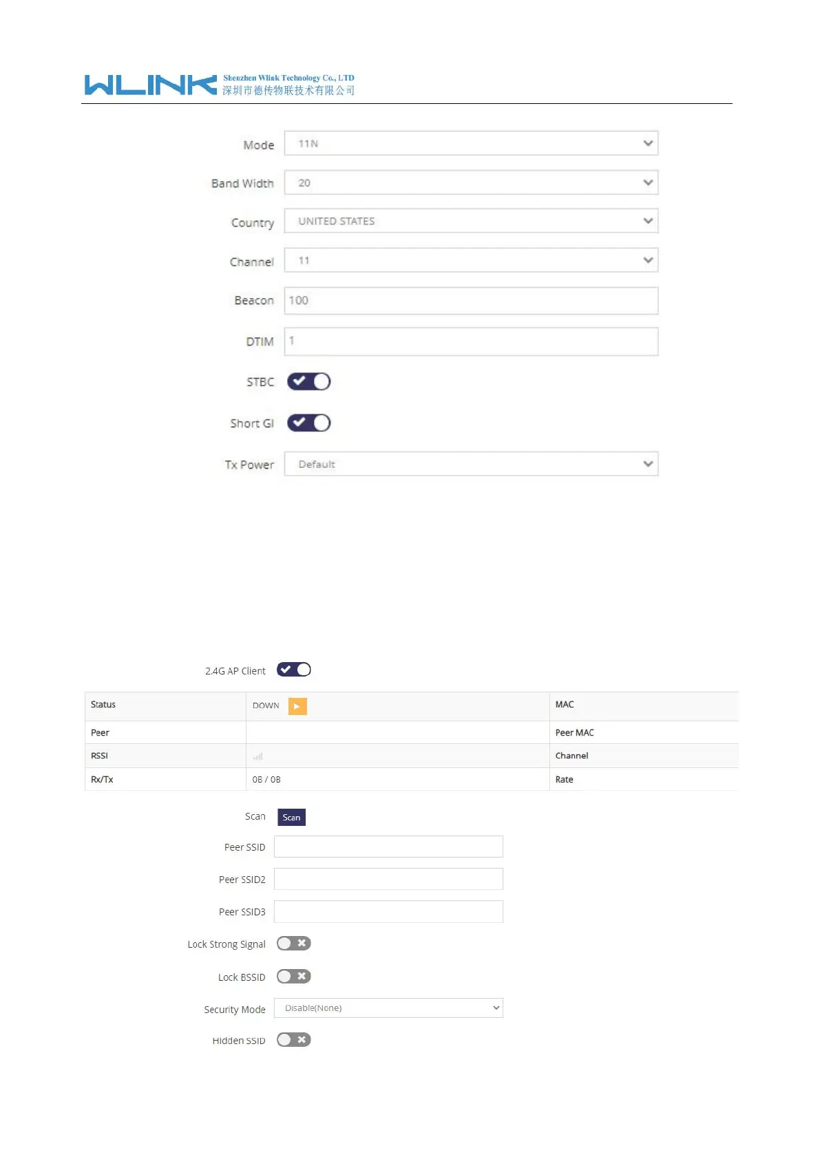Click the orange play icon beside DOWN status

[297, 706]
